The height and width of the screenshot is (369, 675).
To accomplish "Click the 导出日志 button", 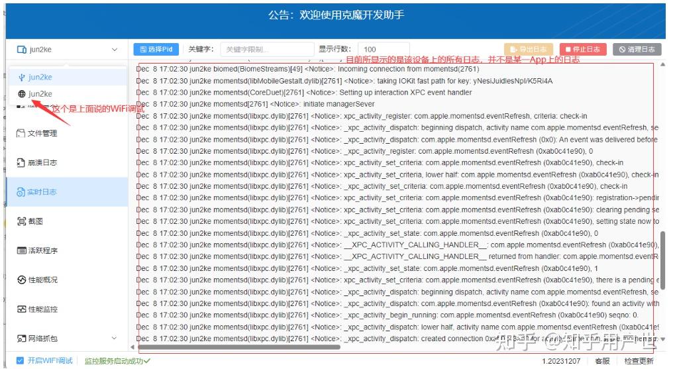I will tap(528, 50).
